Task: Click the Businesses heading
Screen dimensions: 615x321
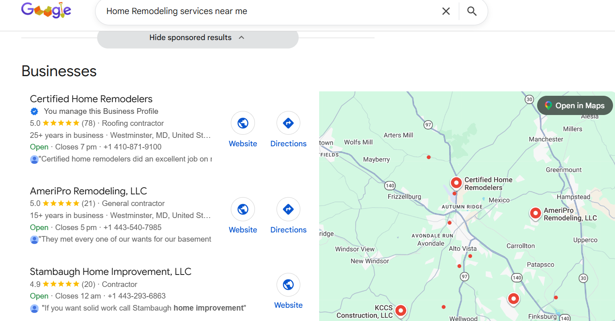Action: (59, 71)
